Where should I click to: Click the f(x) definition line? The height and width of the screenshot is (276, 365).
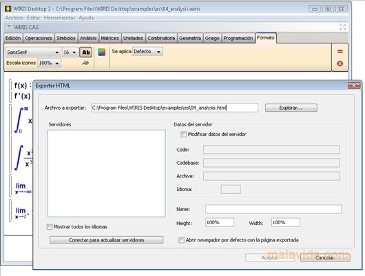coord(22,86)
